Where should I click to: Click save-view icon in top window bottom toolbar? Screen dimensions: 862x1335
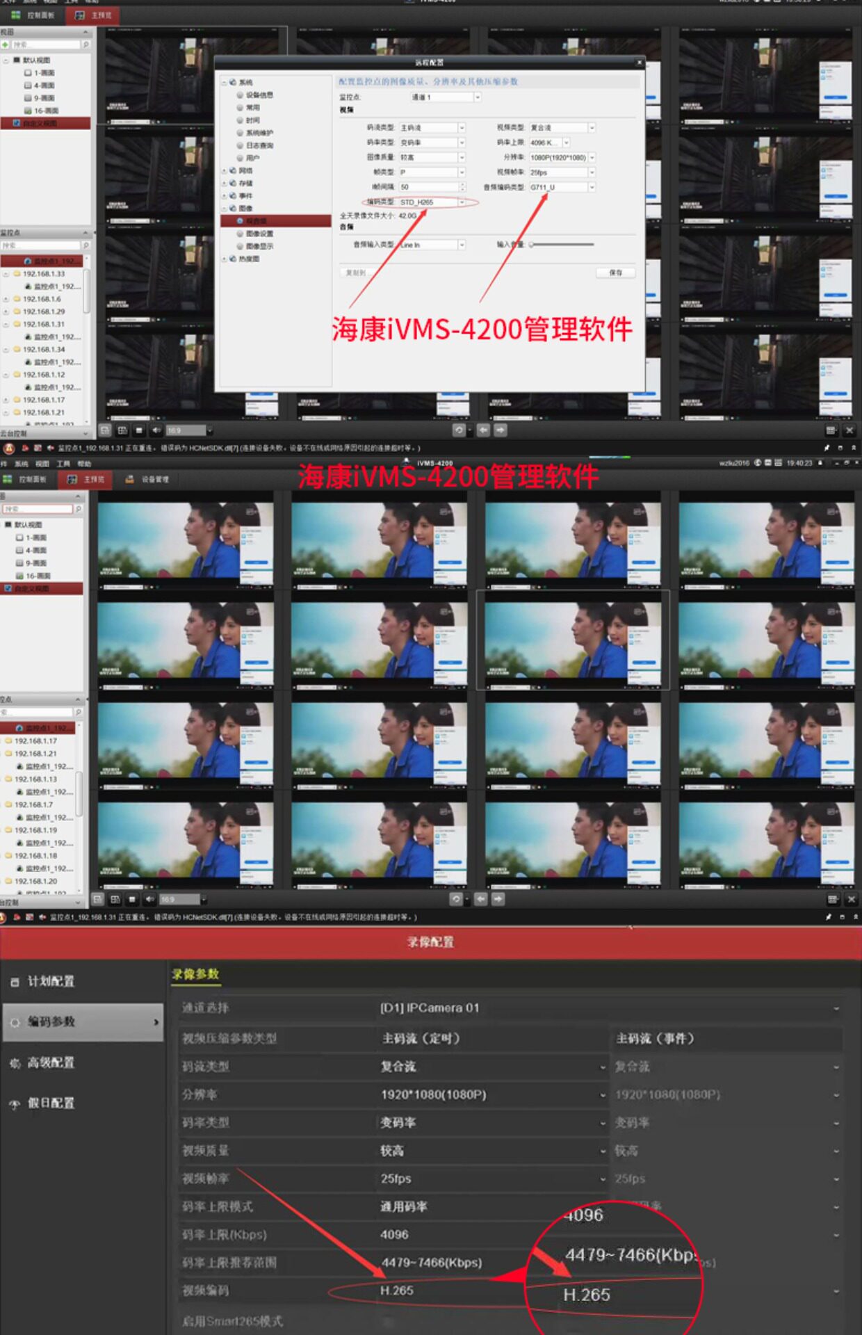[x=105, y=430]
